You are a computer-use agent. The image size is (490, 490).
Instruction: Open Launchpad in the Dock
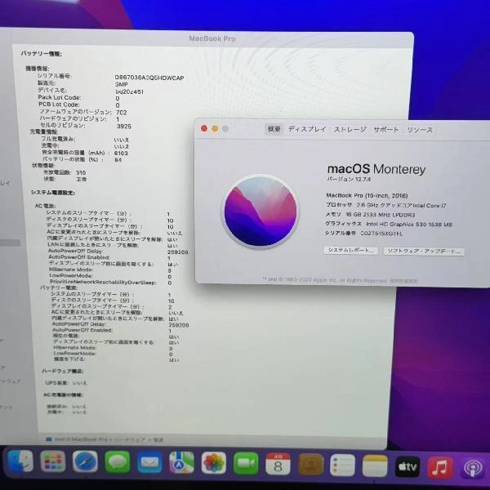coord(53,461)
